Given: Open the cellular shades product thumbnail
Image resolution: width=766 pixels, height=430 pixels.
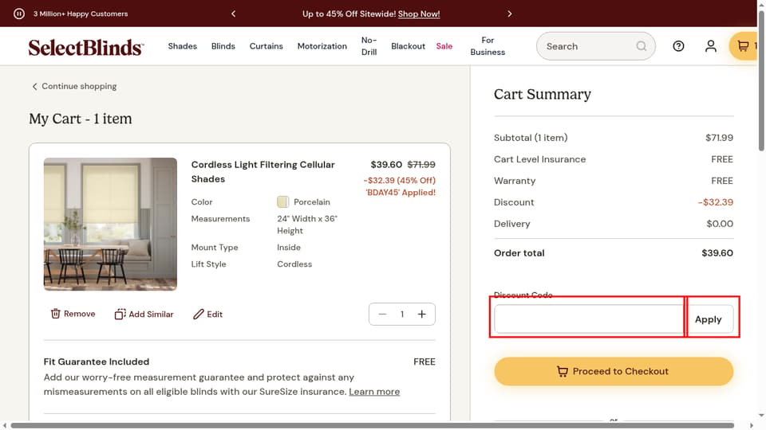Looking at the screenshot, I should [x=110, y=225].
